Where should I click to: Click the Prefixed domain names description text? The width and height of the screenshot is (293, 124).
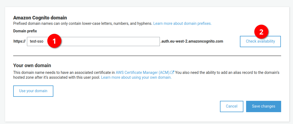(83, 24)
